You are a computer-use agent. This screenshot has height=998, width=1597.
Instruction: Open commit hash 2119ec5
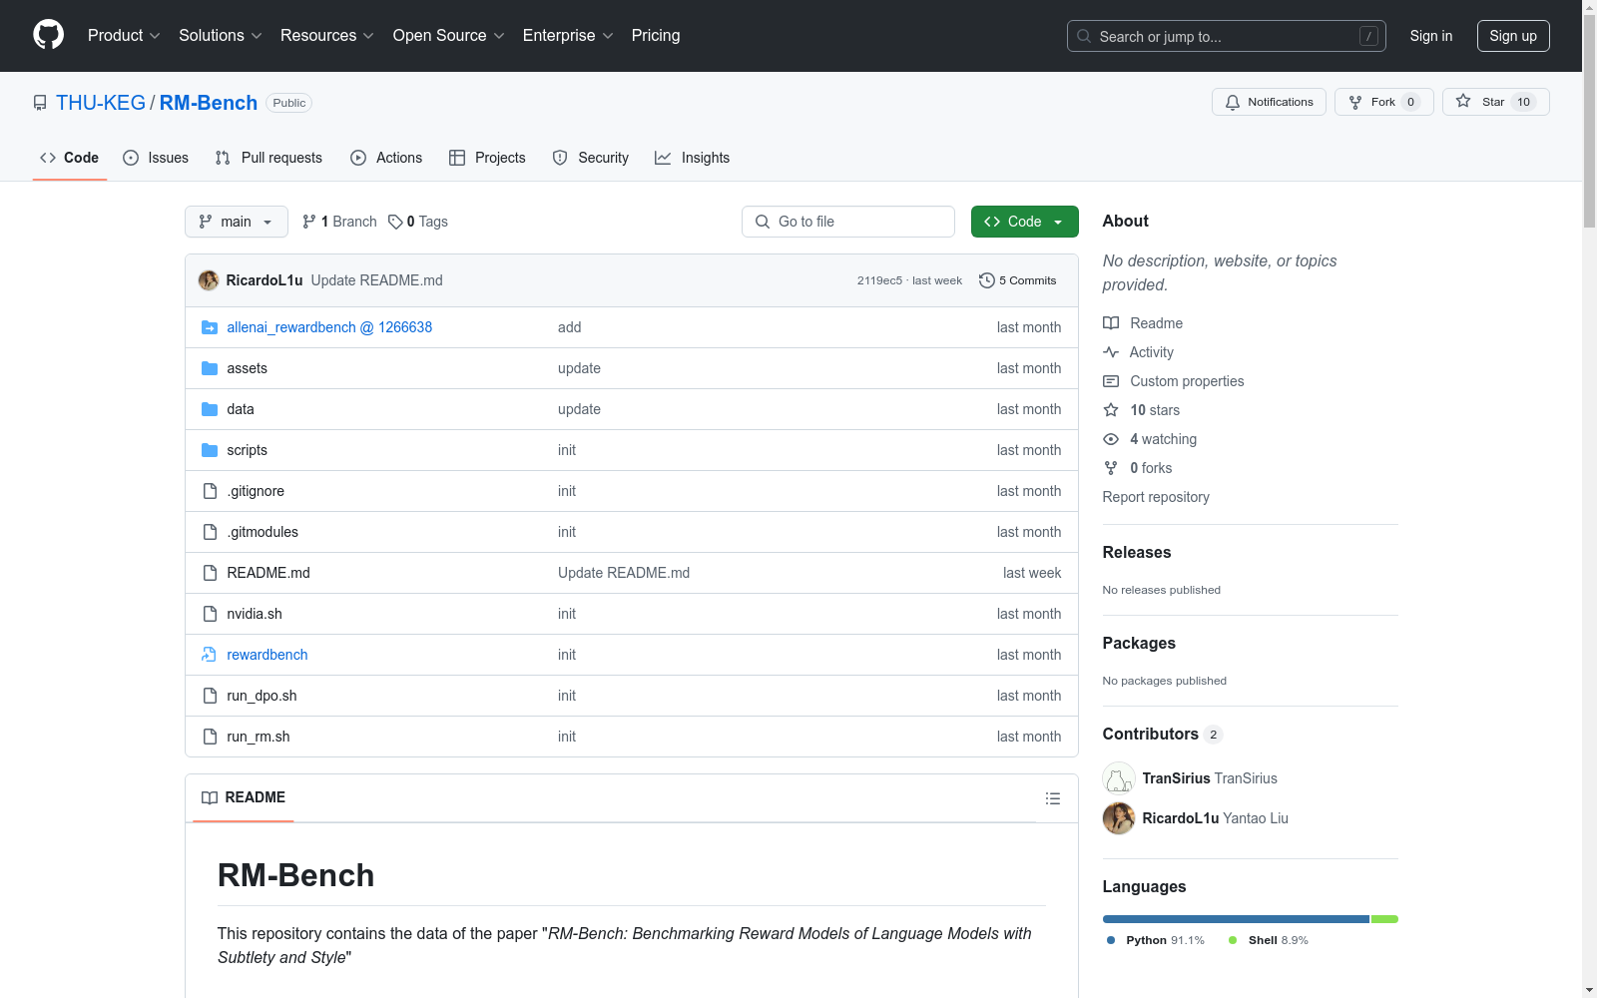pos(879,280)
